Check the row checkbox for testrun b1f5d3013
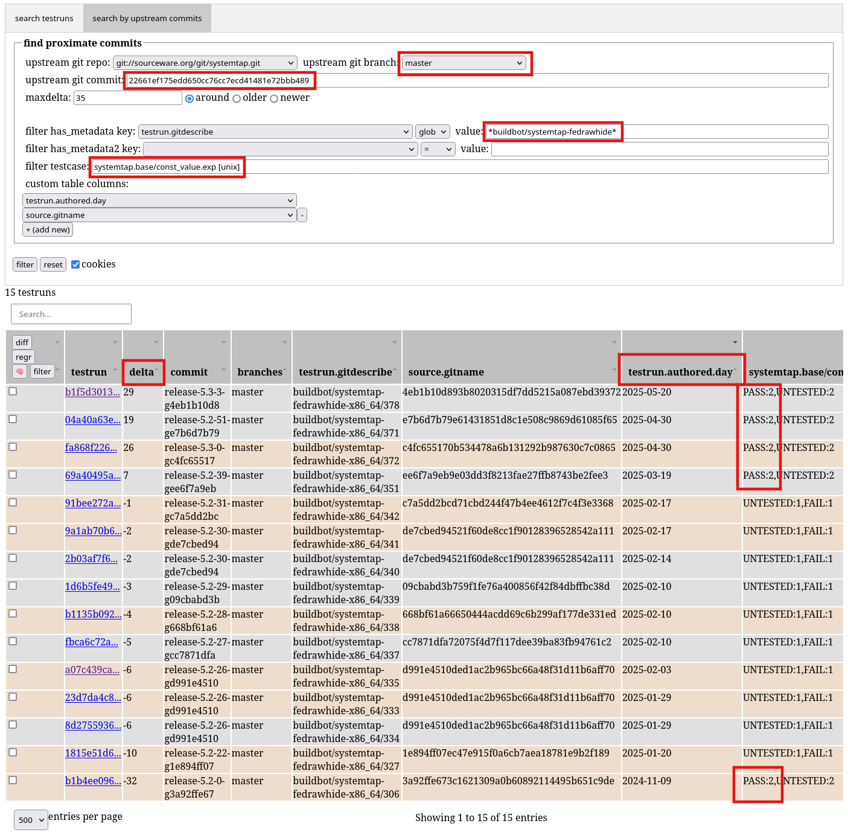 pyautogui.click(x=13, y=391)
